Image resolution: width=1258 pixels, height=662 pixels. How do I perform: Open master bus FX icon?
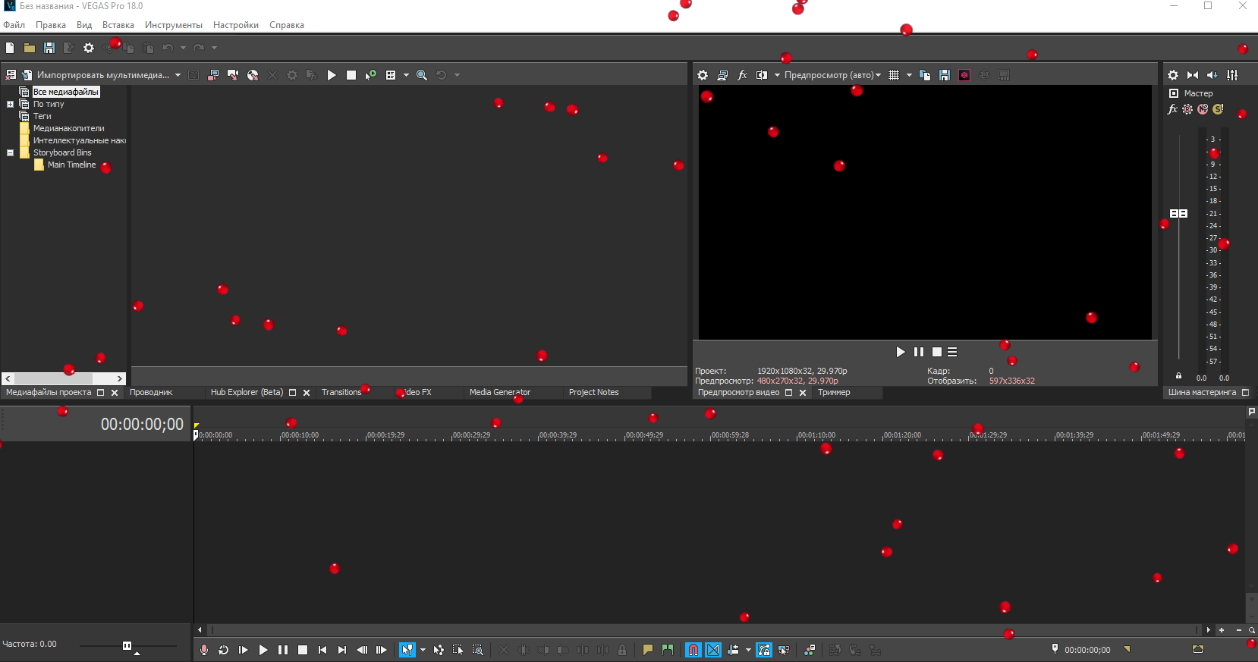(1172, 109)
